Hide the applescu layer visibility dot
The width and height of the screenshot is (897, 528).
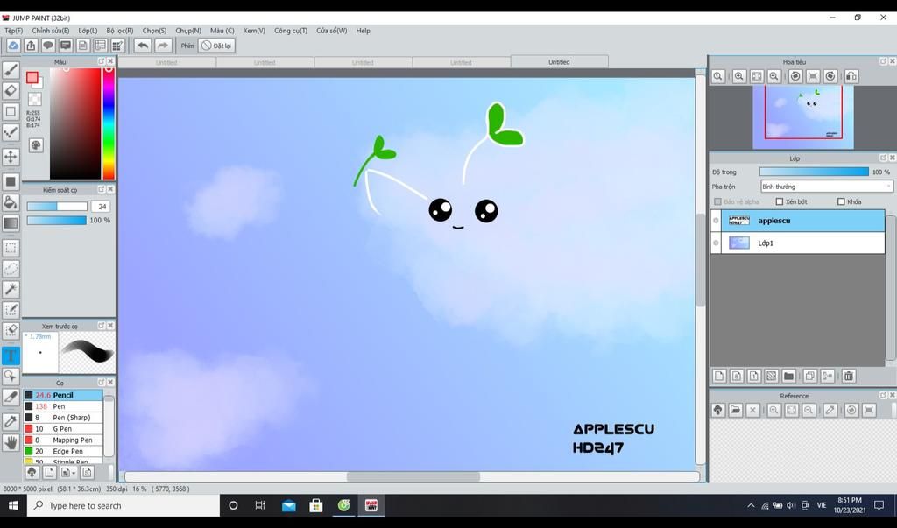[716, 221]
